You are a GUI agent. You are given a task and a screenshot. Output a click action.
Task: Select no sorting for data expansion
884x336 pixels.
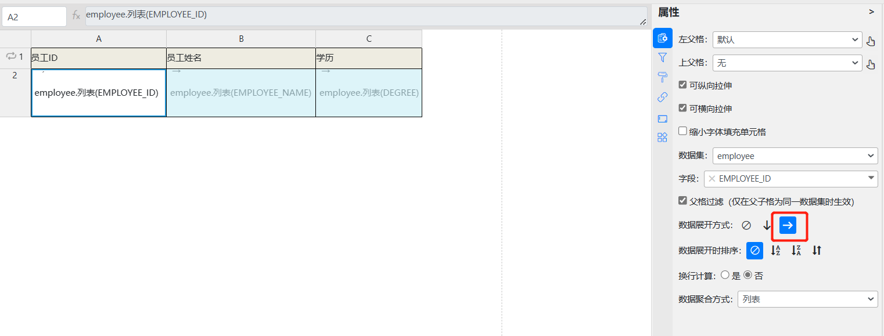click(754, 250)
